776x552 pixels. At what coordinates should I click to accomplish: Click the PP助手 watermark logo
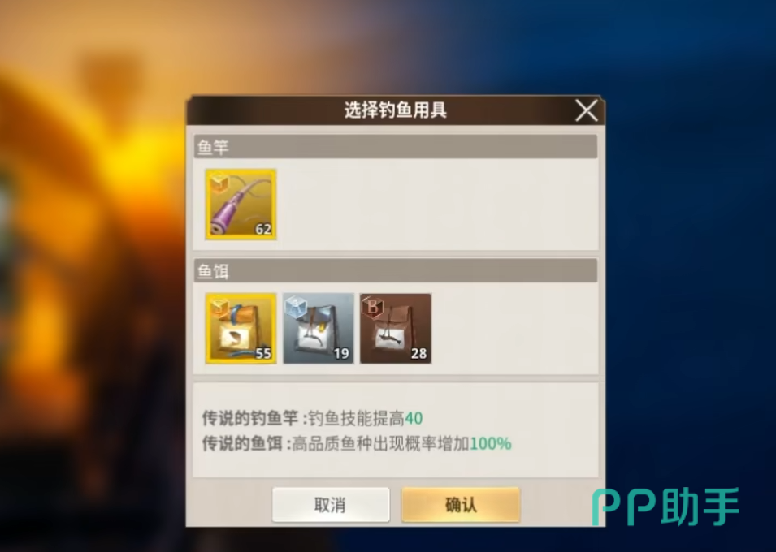[x=665, y=507]
